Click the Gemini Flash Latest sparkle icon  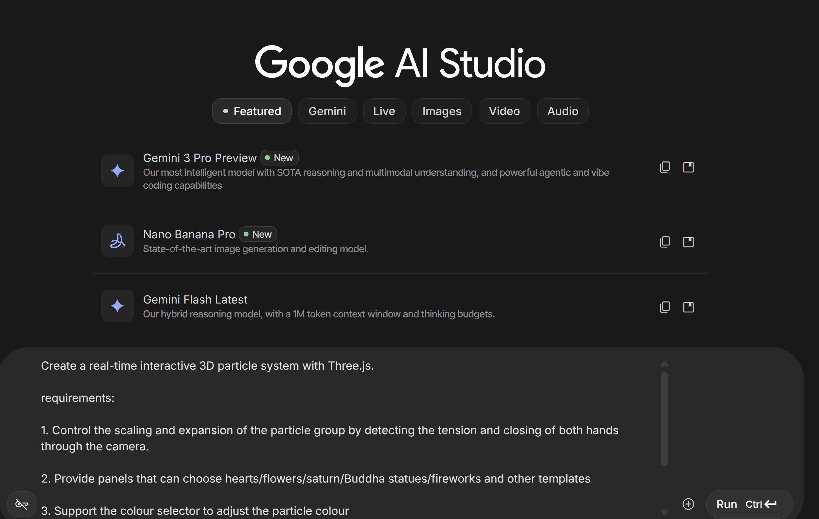tap(117, 306)
